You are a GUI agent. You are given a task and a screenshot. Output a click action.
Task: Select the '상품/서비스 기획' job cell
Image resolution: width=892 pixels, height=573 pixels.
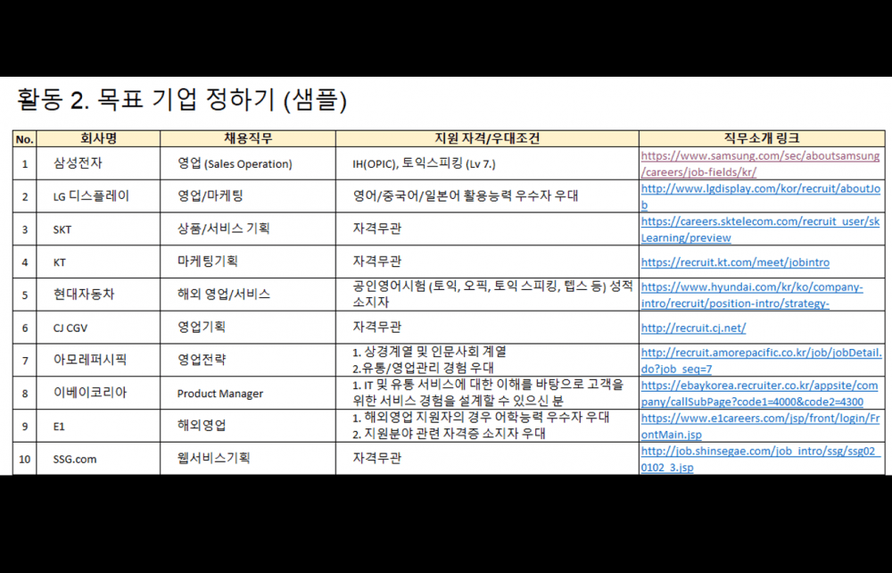[248, 229]
